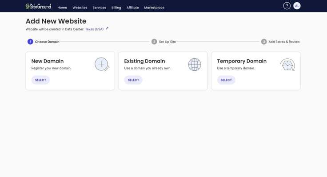Click the New Domain plus icon
This screenshot has width=327, height=177.
[x=102, y=64]
